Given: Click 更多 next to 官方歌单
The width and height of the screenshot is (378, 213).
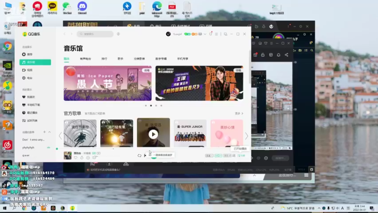Looking at the screenshot, I should tap(239, 113).
